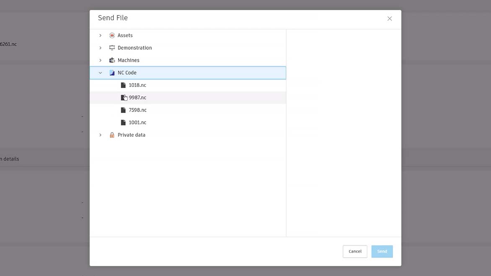Collapse the NC Code folder chevron
Screen dimensions: 491x276
coord(100,73)
